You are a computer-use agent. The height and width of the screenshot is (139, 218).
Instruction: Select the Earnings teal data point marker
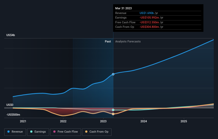[x=113, y=110]
